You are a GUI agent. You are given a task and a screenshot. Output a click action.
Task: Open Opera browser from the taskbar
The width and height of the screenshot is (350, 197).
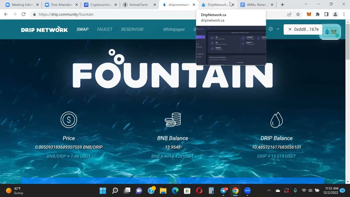pyautogui.click(x=199, y=191)
